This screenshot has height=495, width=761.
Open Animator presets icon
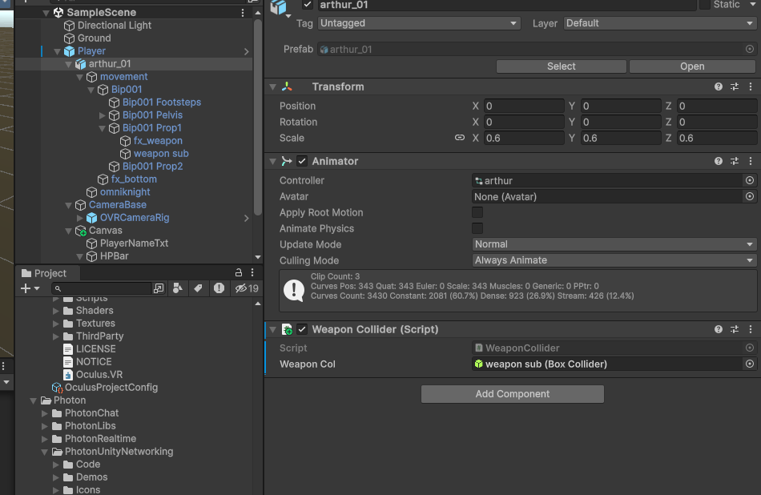[x=735, y=161]
